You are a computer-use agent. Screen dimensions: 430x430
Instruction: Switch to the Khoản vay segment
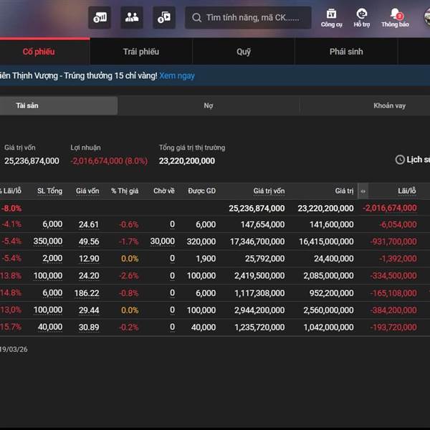[x=389, y=106]
